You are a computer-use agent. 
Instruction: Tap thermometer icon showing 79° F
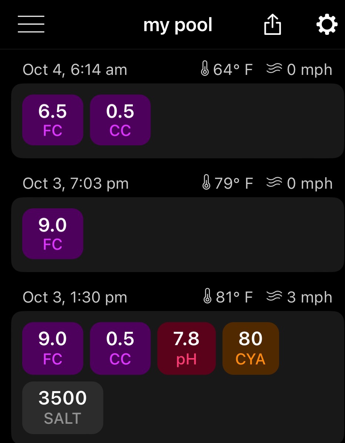point(206,182)
